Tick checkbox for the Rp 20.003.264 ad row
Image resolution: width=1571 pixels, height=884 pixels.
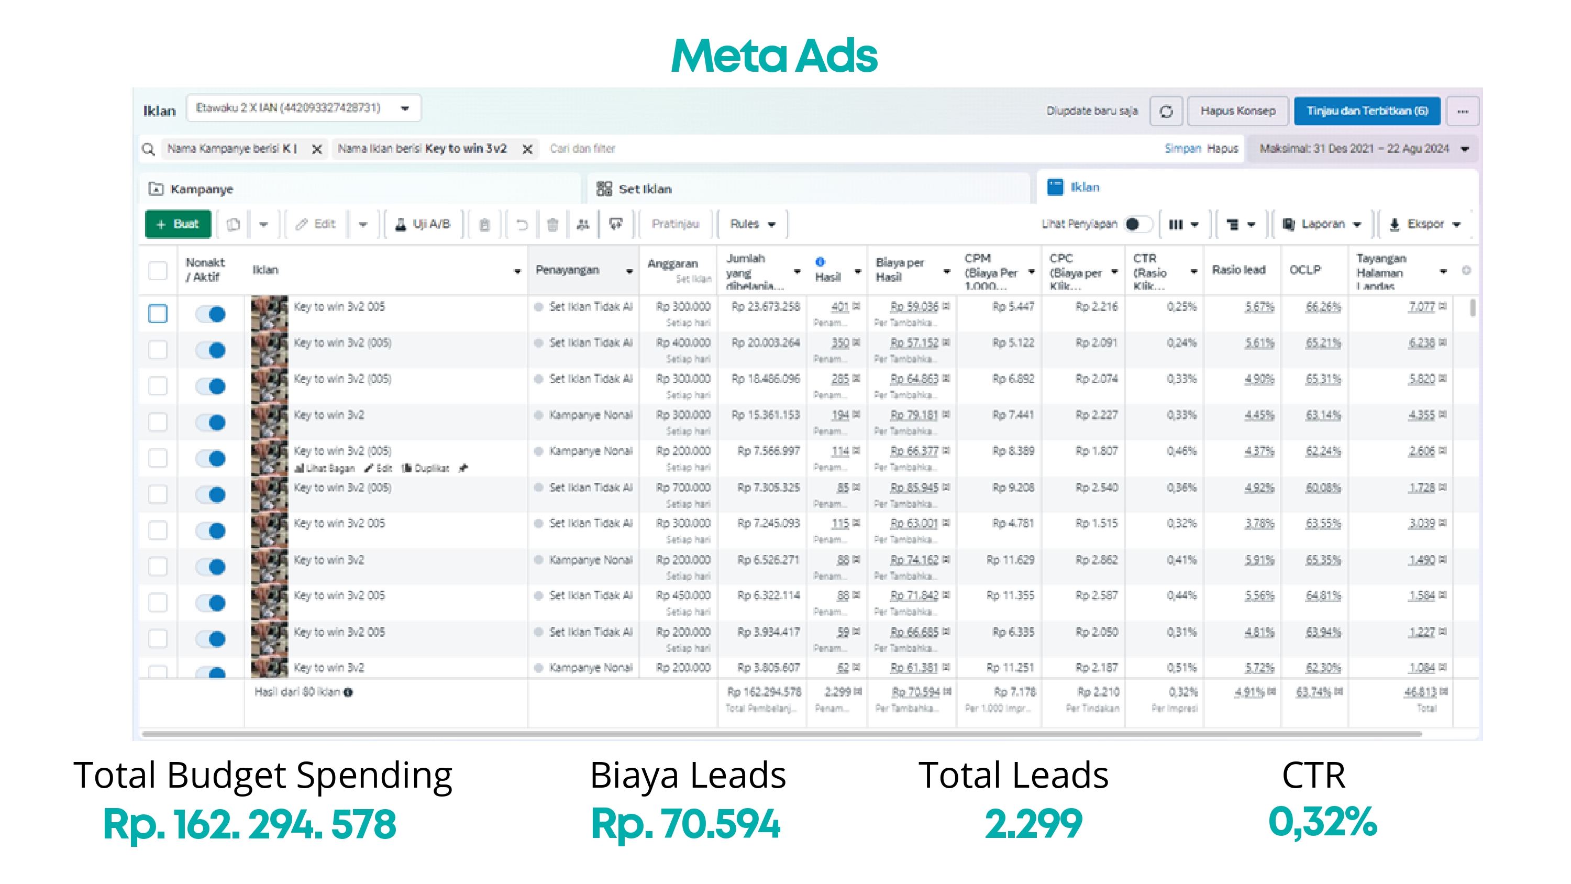click(158, 350)
